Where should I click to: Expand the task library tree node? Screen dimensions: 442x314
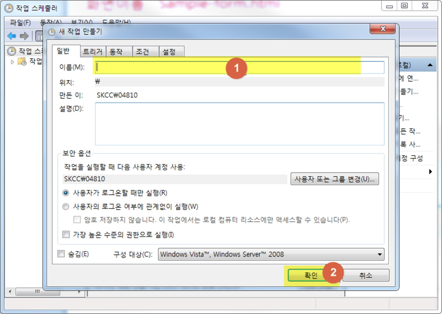[x=12, y=61]
